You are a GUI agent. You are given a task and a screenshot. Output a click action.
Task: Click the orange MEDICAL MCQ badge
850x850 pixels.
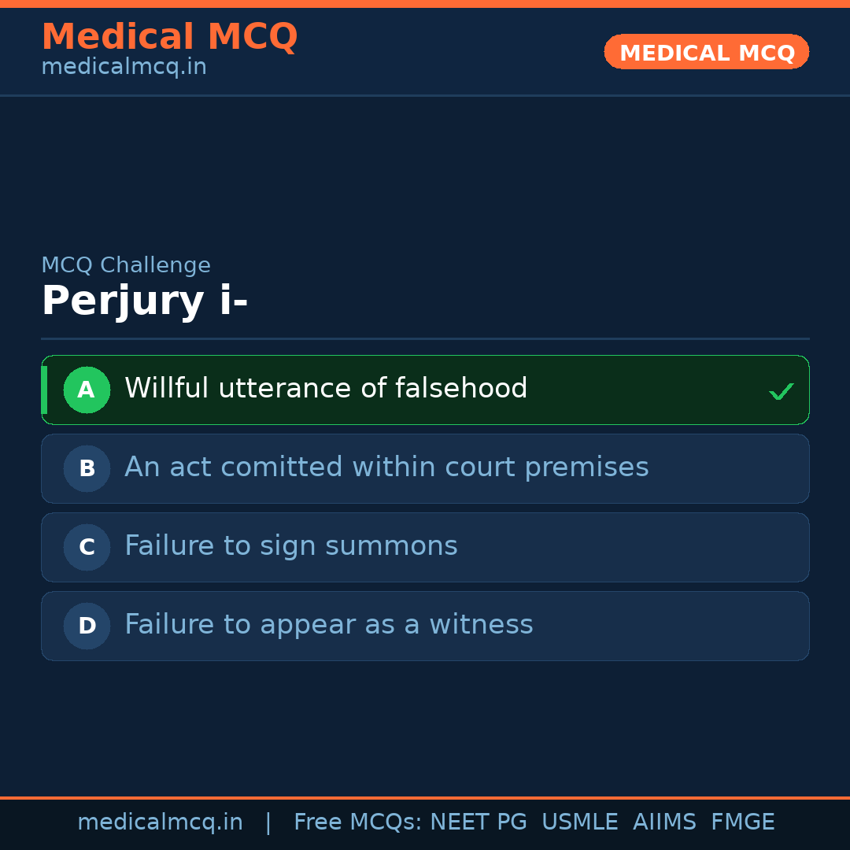coord(706,52)
